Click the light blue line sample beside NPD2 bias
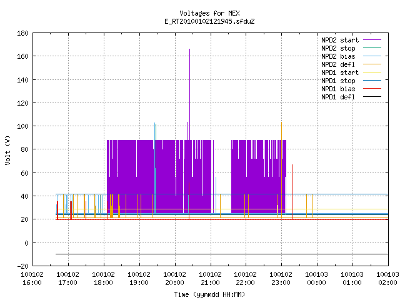 (x=372, y=56)
